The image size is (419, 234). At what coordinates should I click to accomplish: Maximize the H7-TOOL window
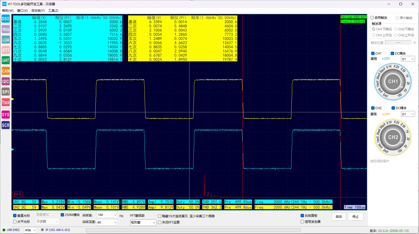(400, 4)
